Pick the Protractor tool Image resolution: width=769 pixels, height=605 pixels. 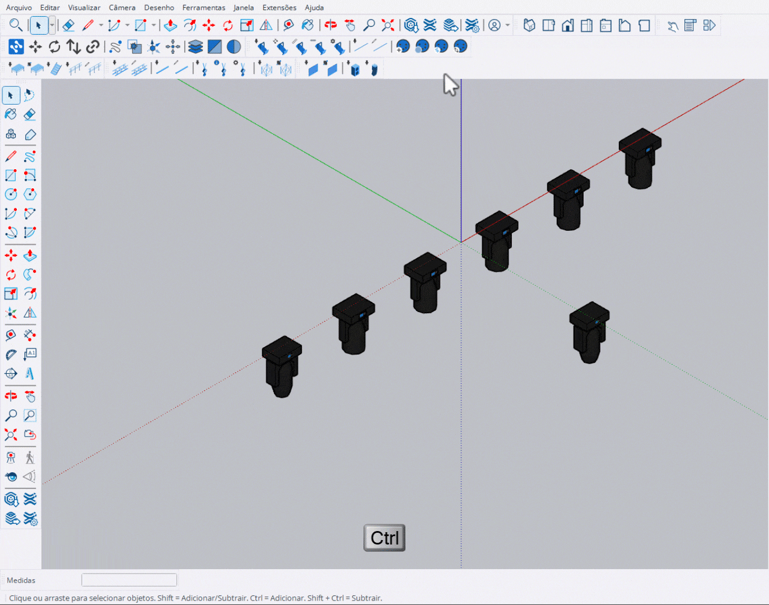click(x=11, y=354)
